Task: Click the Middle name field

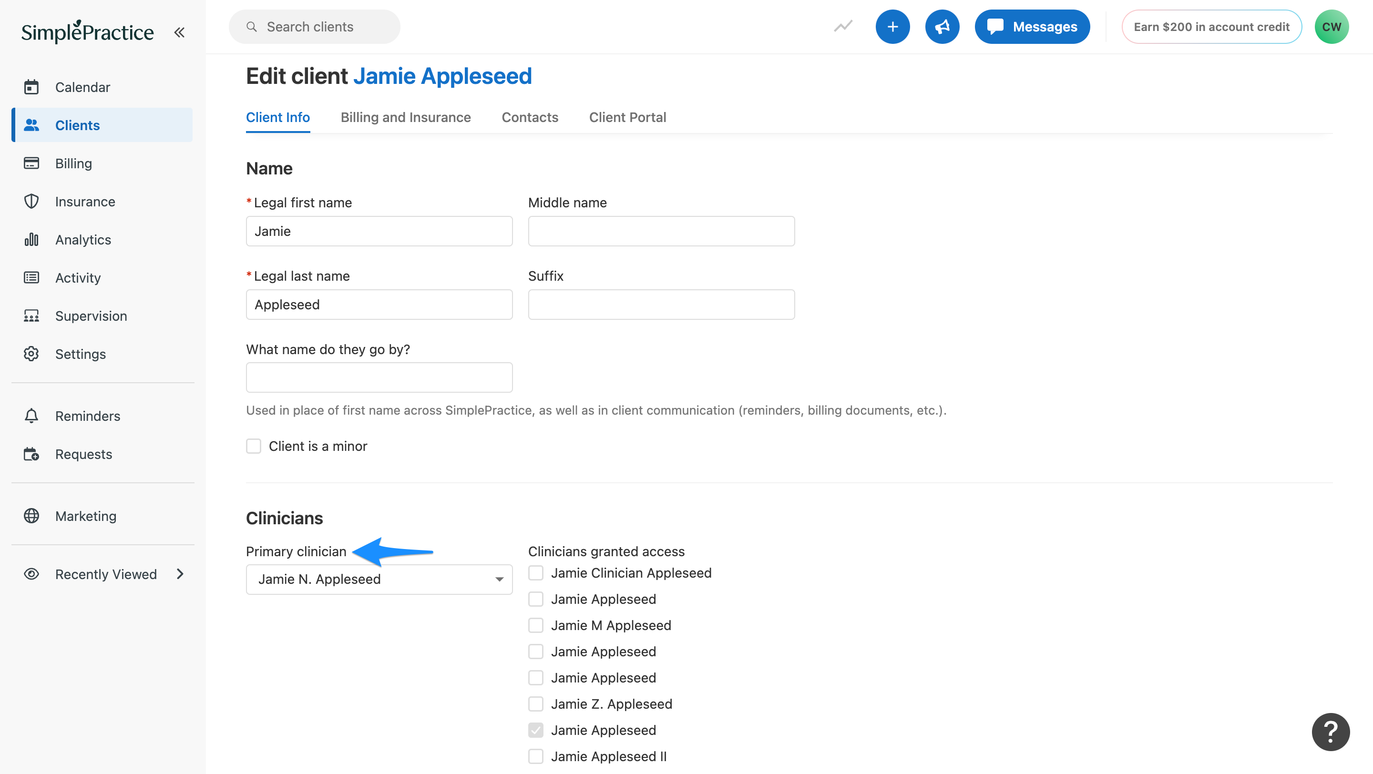Action: pos(661,231)
